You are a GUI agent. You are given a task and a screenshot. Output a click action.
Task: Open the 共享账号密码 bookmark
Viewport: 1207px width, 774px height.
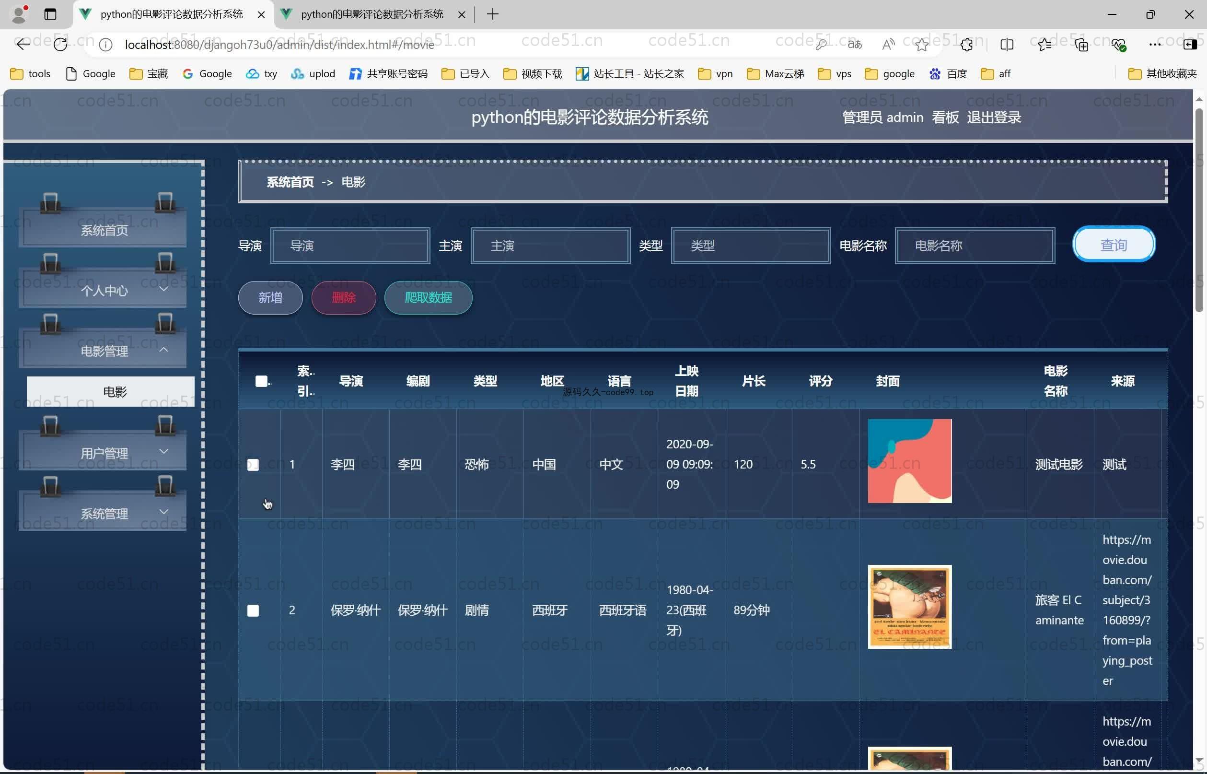pos(388,74)
